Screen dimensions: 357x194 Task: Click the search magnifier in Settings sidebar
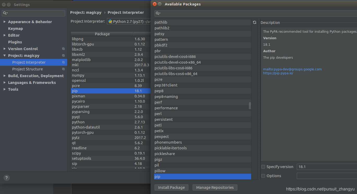coord(5,13)
